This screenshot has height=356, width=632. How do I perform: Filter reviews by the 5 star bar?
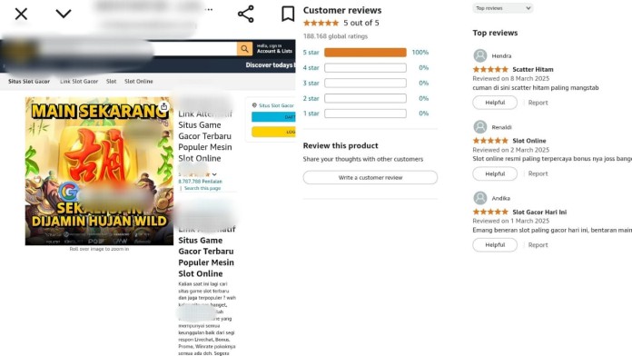click(365, 53)
